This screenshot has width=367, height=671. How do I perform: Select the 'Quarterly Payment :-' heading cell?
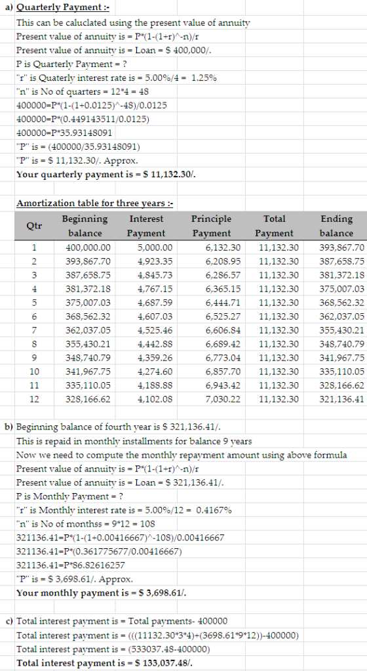pos(63,8)
